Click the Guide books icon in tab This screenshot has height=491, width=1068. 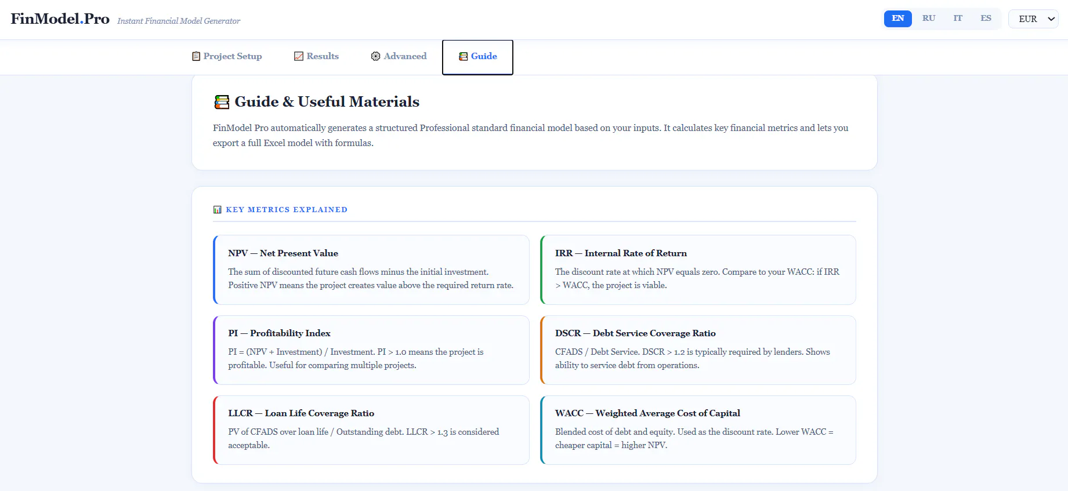463,56
